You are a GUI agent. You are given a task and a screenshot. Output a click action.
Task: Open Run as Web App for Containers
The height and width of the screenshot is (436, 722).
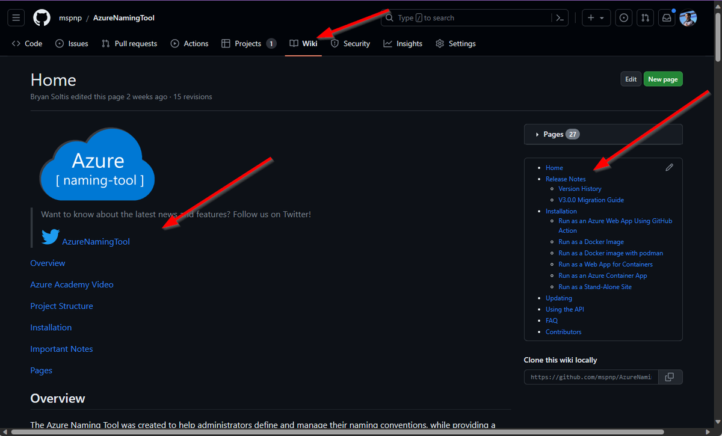coord(606,265)
